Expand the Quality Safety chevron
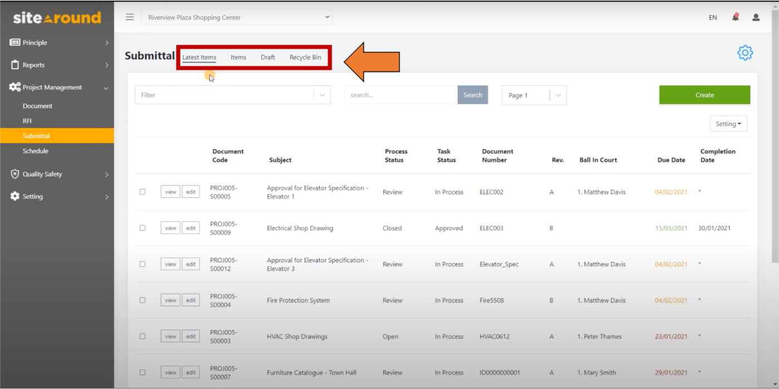The image size is (779, 389). pyautogui.click(x=106, y=174)
